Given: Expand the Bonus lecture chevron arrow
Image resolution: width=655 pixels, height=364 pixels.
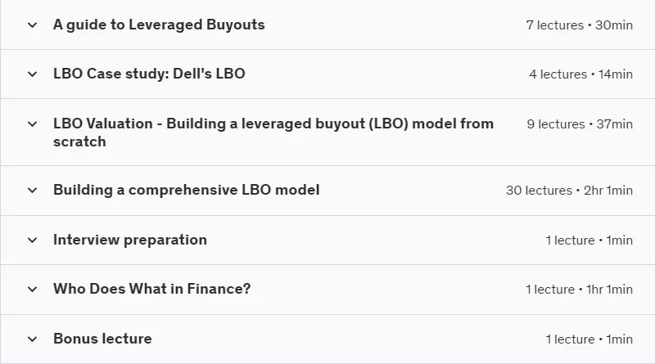Looking at the screenshot, I should [32, 339].
